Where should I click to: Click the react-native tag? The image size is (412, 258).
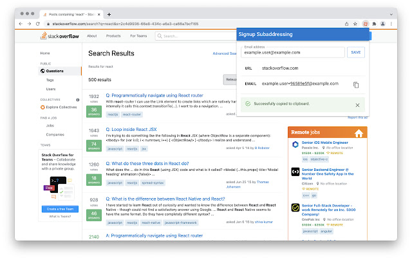pos(151,223)
